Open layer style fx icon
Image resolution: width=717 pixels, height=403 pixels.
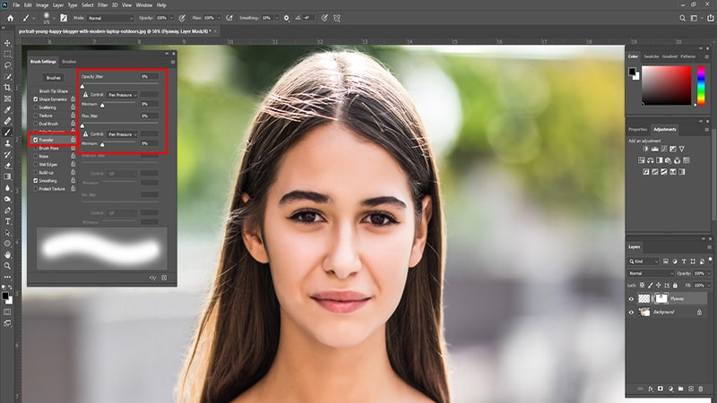pos(651,389)
